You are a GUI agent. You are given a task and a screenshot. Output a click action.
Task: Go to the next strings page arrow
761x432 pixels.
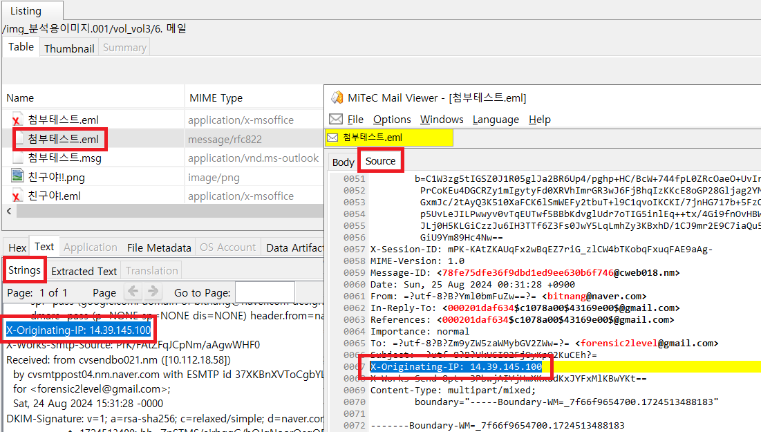click(153, 292)
